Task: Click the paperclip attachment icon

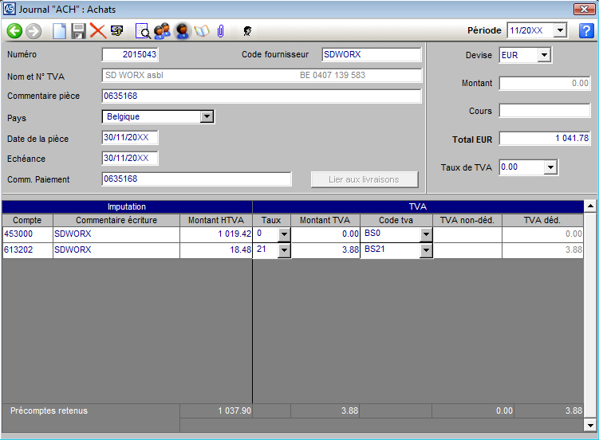Action: pyautogui.click(x=220, y=31)
